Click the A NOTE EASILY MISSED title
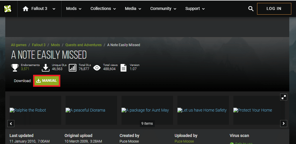Viewport: 296px width, 144px height. point(49,55)
